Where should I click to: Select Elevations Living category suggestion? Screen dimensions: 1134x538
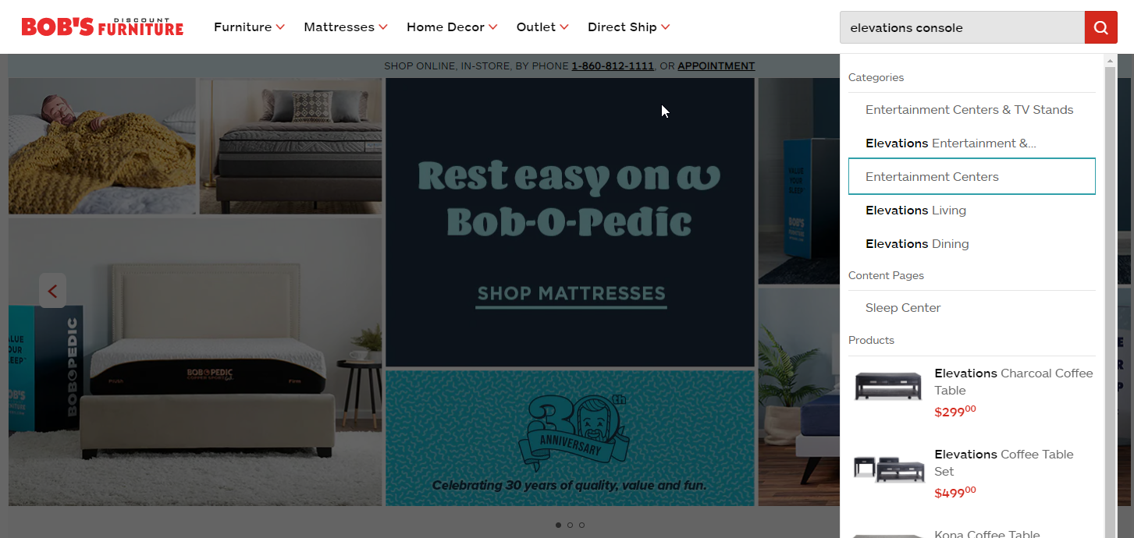click(x=972, y=211)
